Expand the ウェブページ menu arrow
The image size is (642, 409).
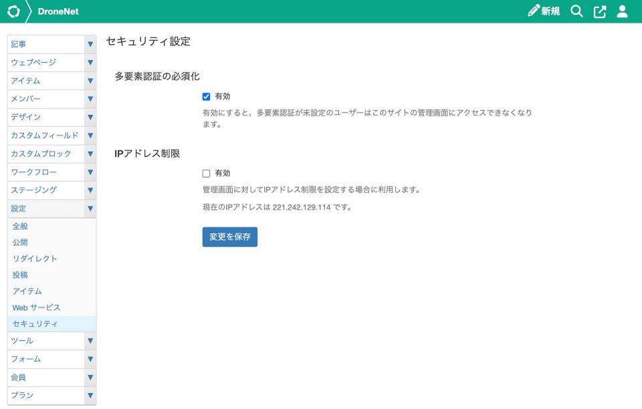(x=90, y=63)
